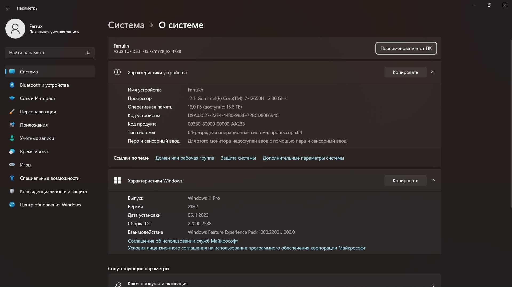Expand Ключ продукта и активация chevron
The height and width of the screenshot is (287, 512).
click(x=433, y=285)
